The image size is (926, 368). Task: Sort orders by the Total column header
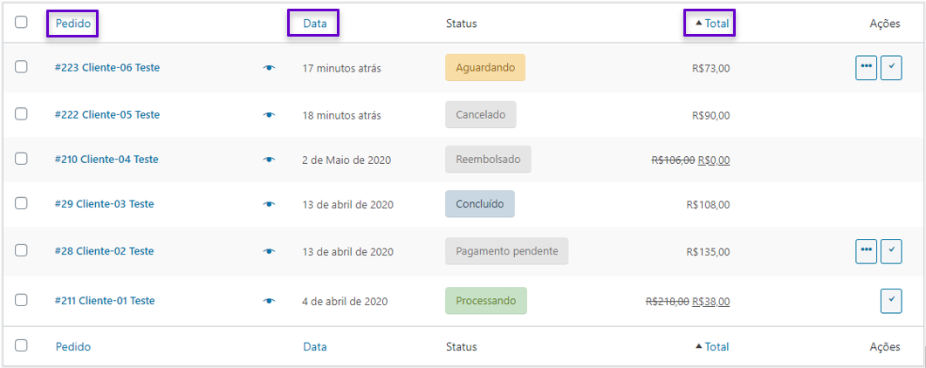tap(711, 24)
